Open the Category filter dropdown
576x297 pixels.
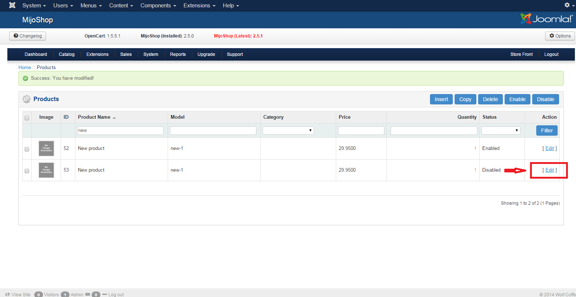(288, 130)
